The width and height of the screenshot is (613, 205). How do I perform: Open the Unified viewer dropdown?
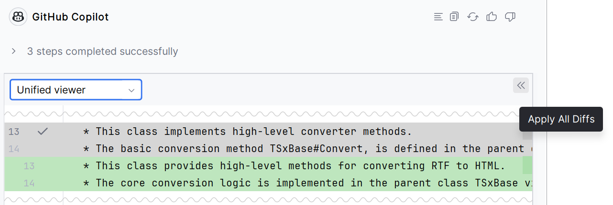76,90
